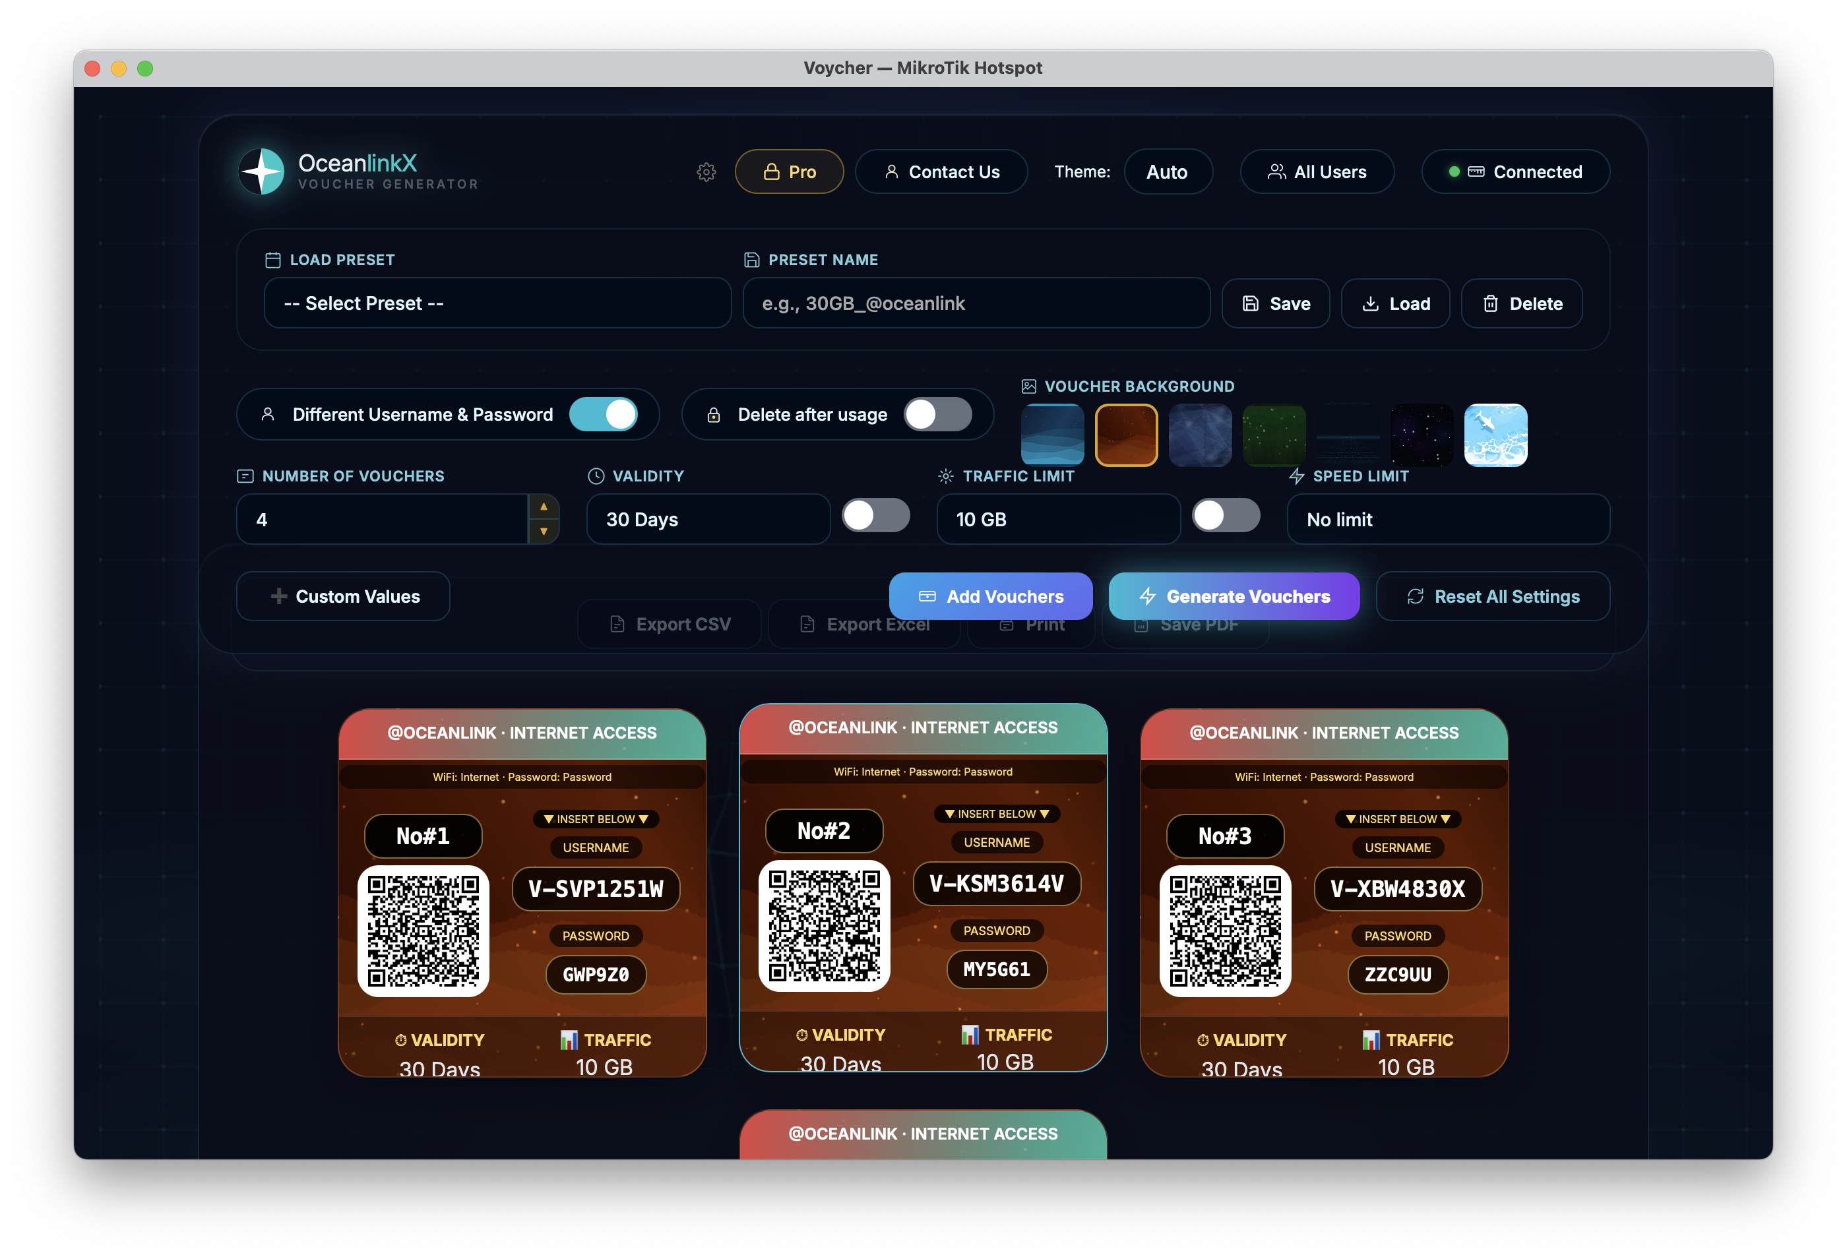Select username V-SVP1251W
This screenshot has height=1257, width=1847.
pos(596,888)
